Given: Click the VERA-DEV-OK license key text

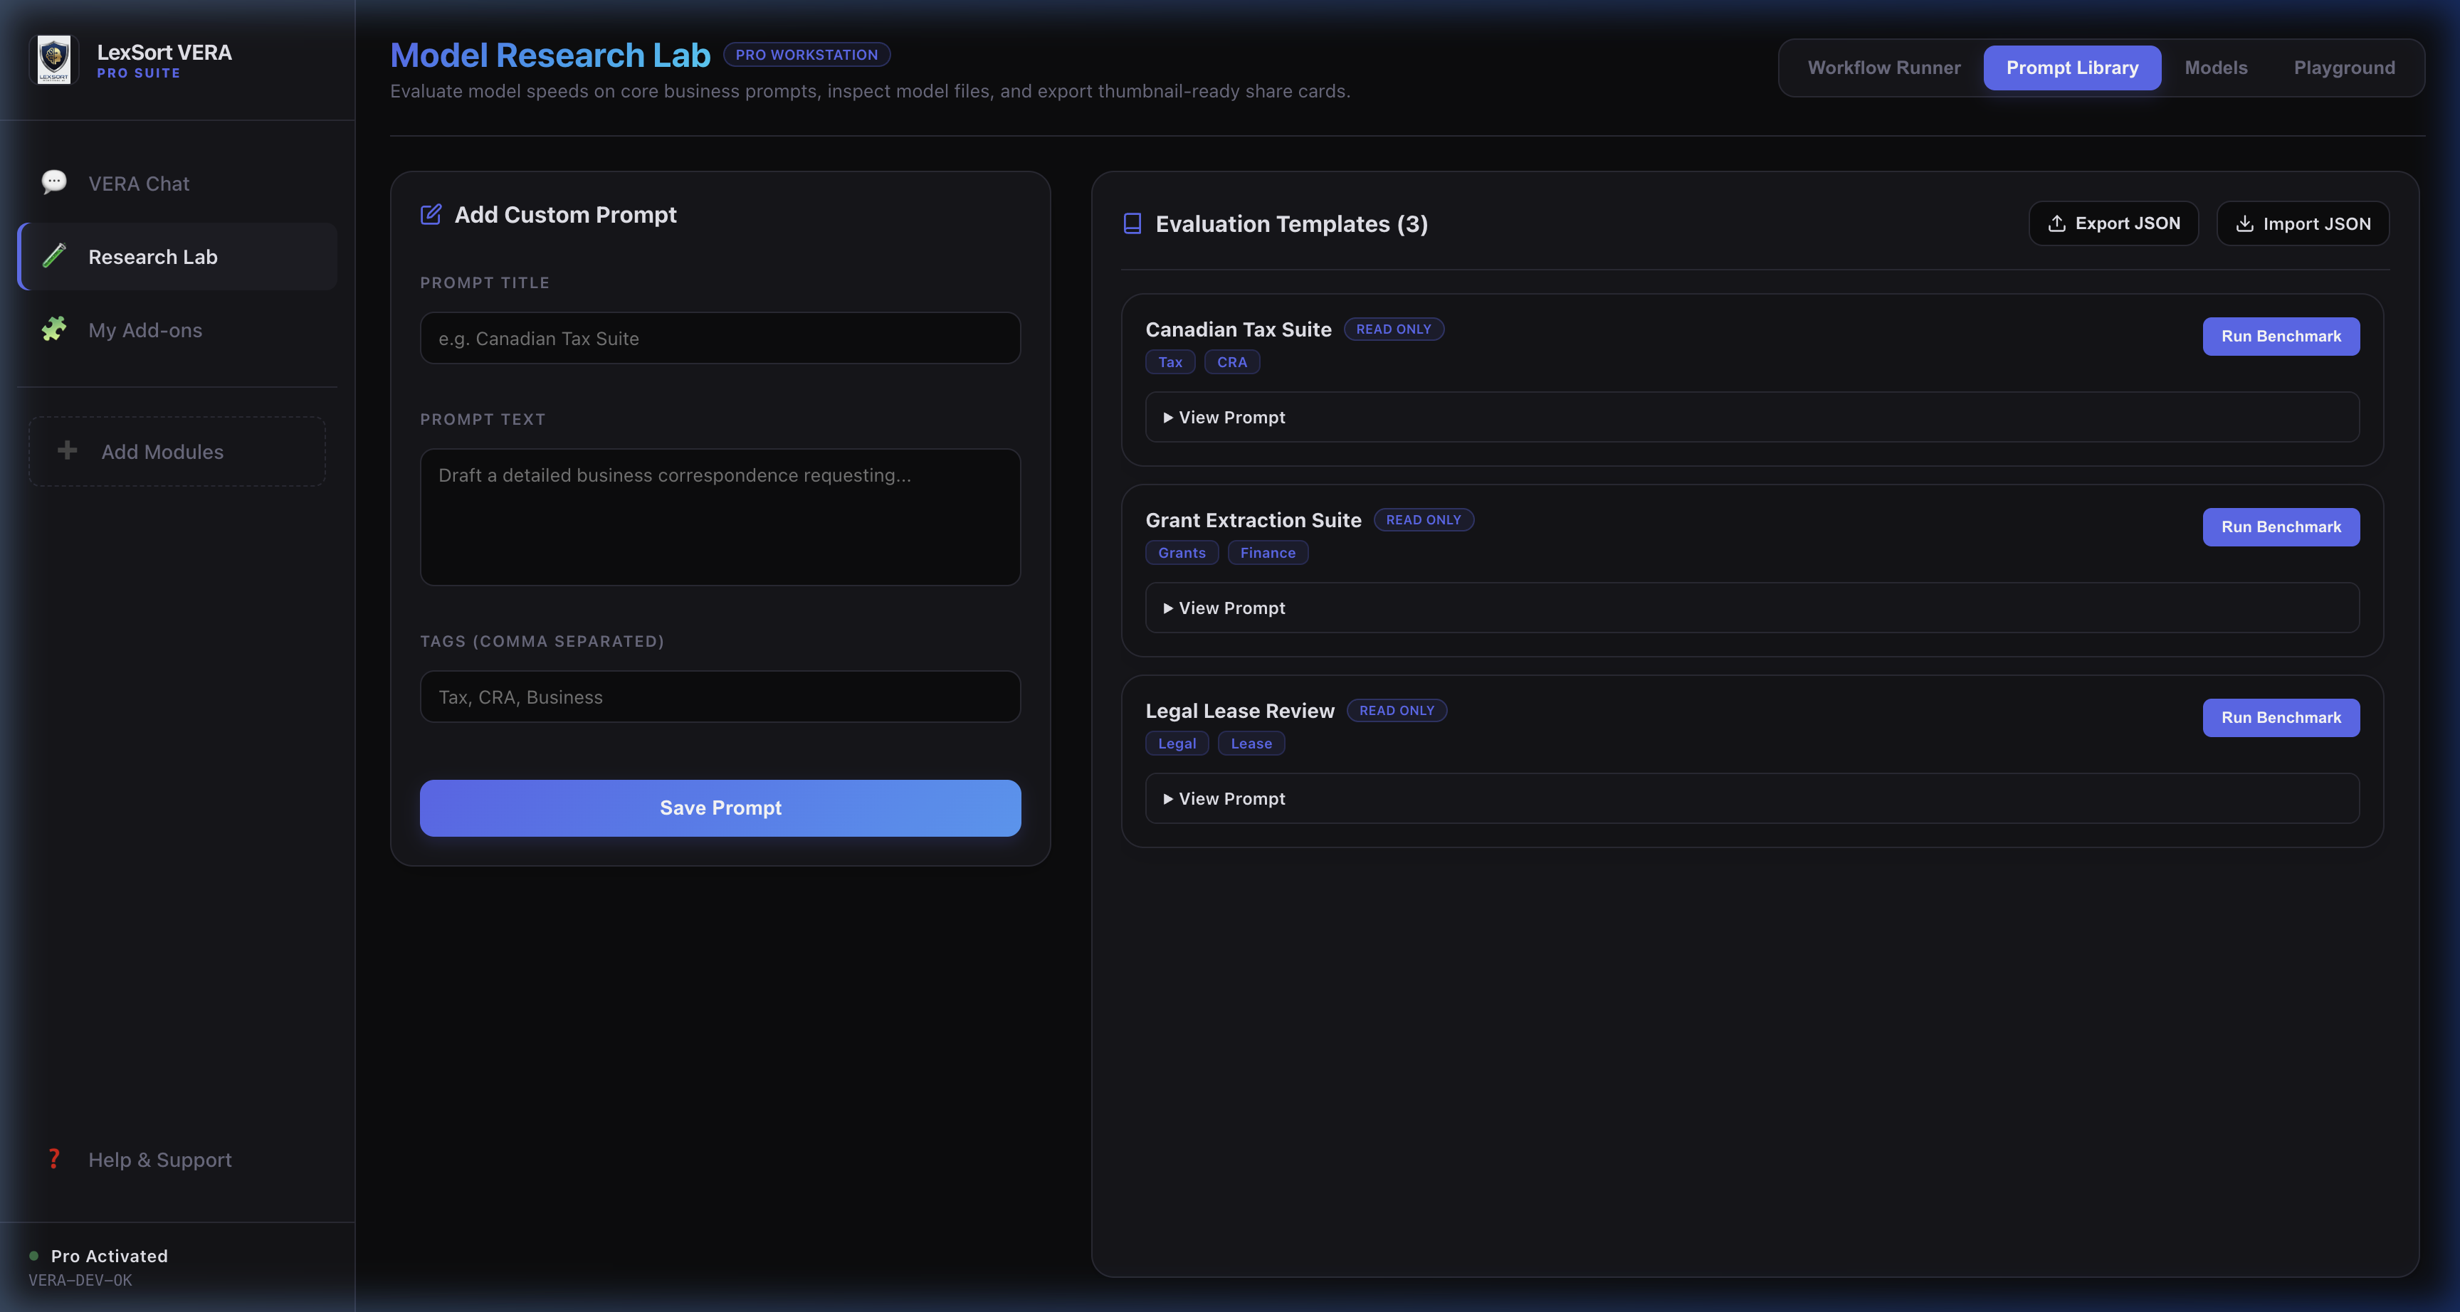Looking at the screenshot, I should point(80,1279).
